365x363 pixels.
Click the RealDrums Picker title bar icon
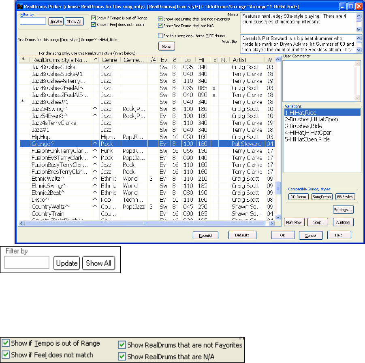tap(19, 6)
